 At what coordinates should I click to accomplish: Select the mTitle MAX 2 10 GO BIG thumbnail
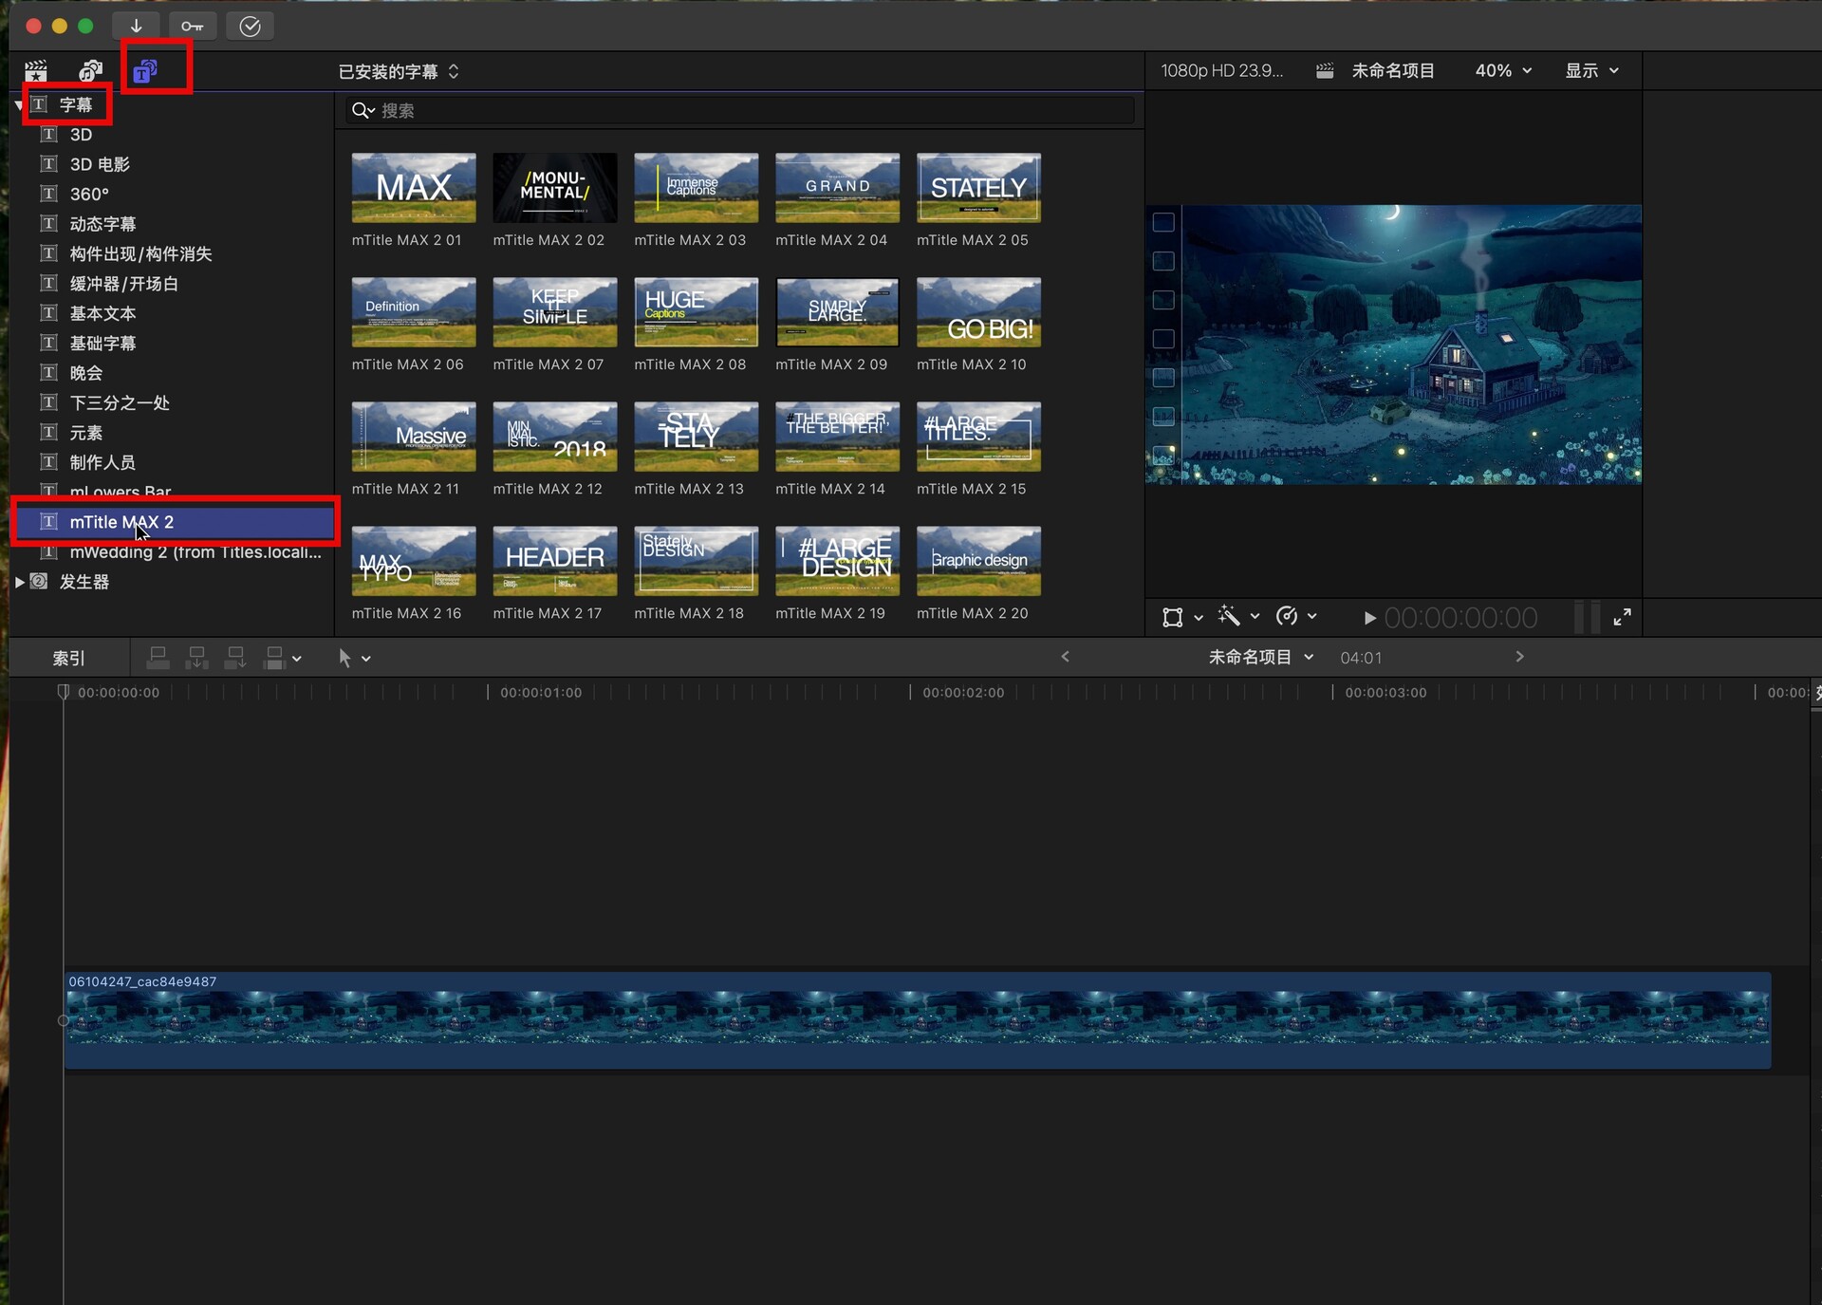tap(978, 312)
